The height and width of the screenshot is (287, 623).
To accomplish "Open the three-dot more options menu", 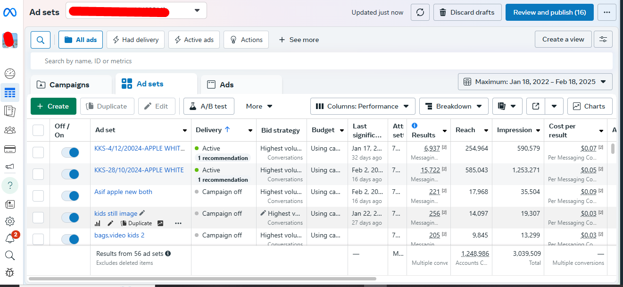I will click(x=607, y=12).
